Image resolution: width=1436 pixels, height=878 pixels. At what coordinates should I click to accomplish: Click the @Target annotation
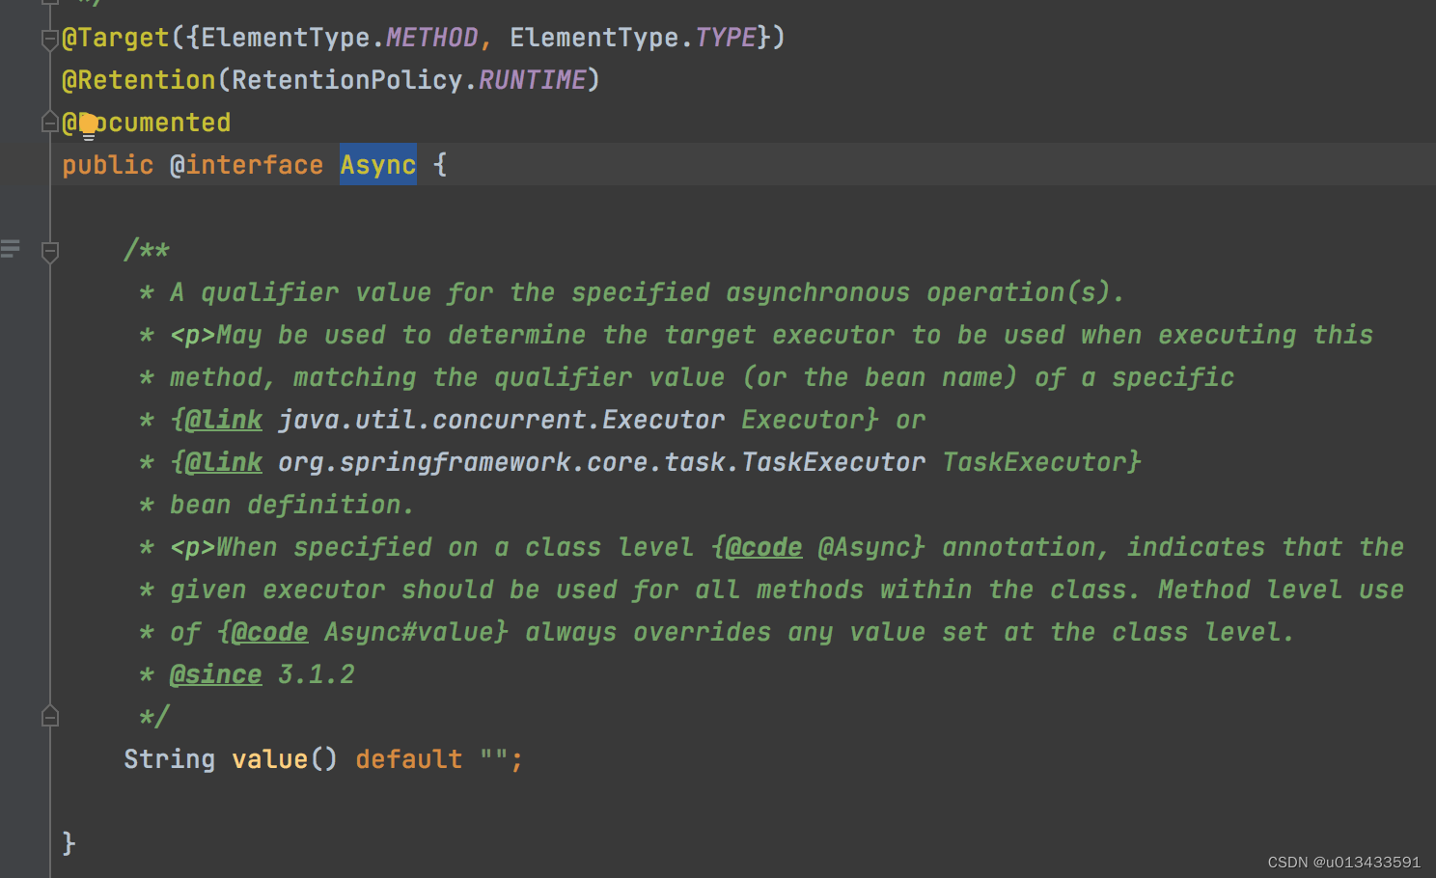pos(116,38)
